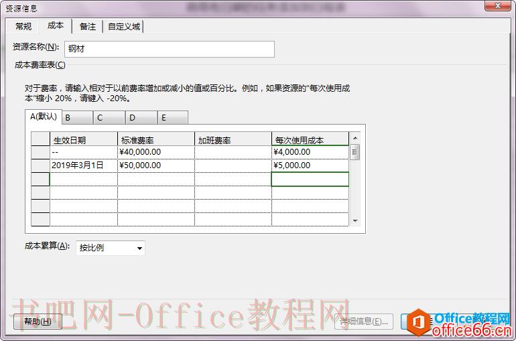Open the 自定义域 tab
This screenshot has width=516, height=341.
[124, 26]
